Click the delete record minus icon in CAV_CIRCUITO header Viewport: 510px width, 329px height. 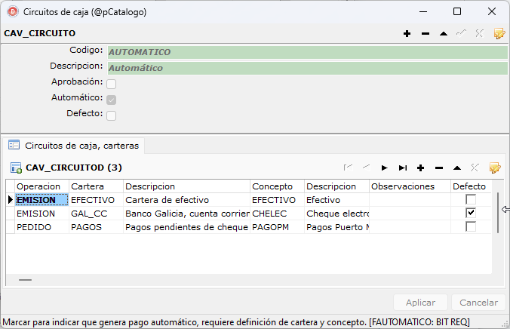click(x=426, y=34)
